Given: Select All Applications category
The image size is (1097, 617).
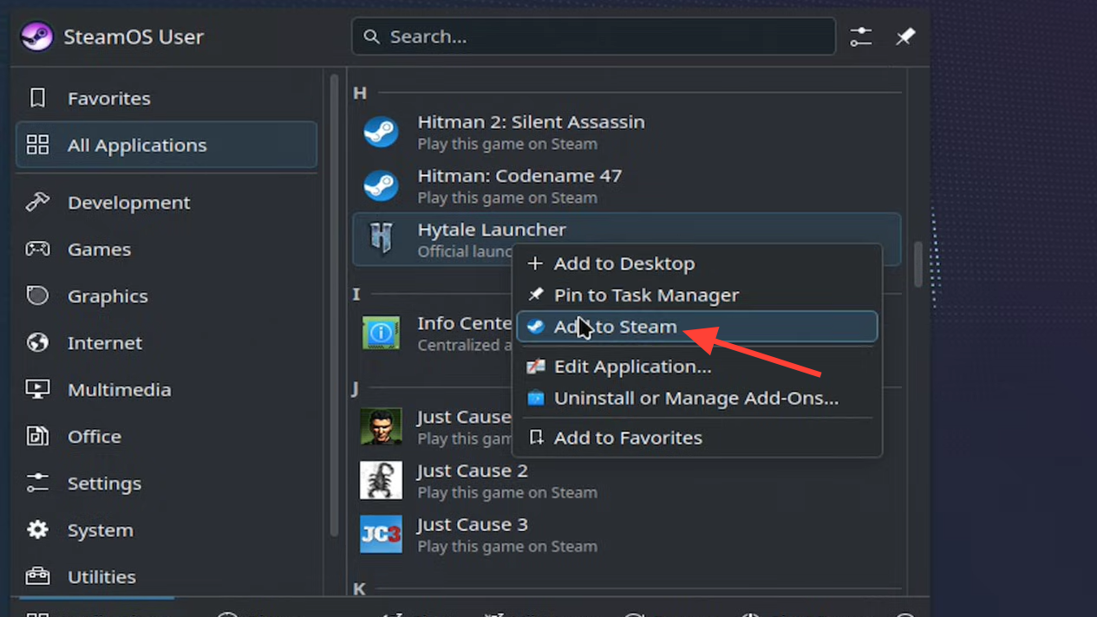Looking at the screenshot, I should 167,145.
